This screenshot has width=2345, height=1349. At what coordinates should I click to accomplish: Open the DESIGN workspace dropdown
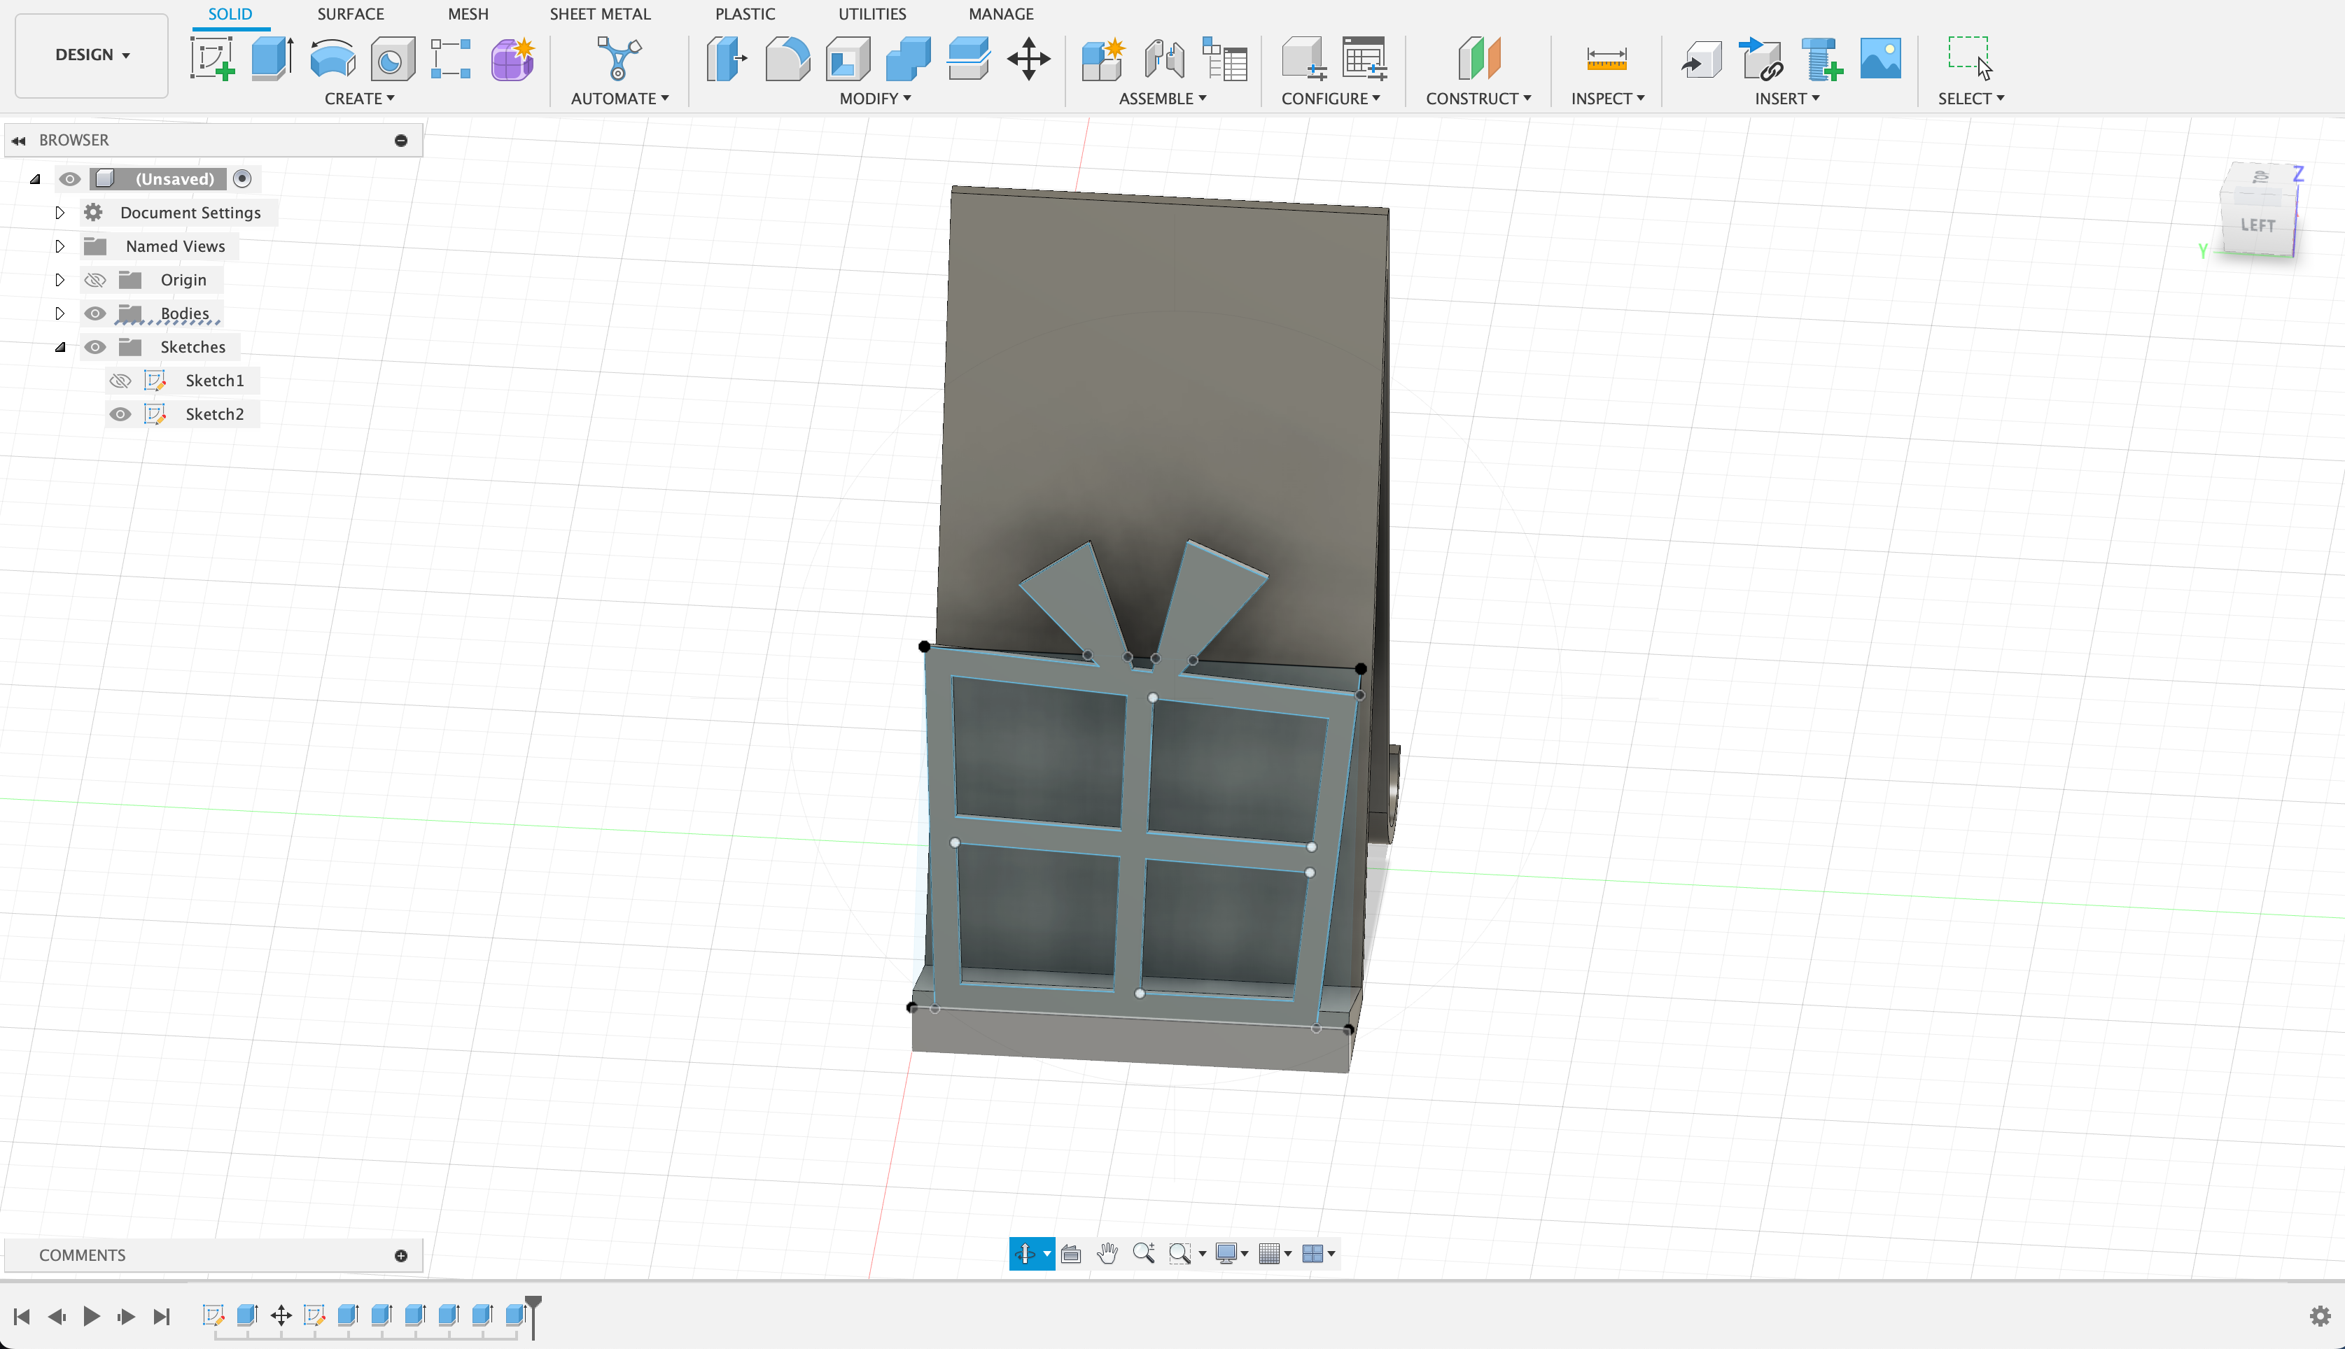pos(92,55)
